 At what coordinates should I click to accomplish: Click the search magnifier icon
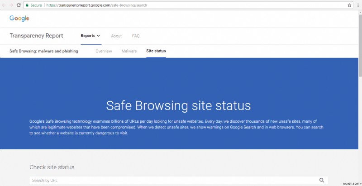(322, 180)
